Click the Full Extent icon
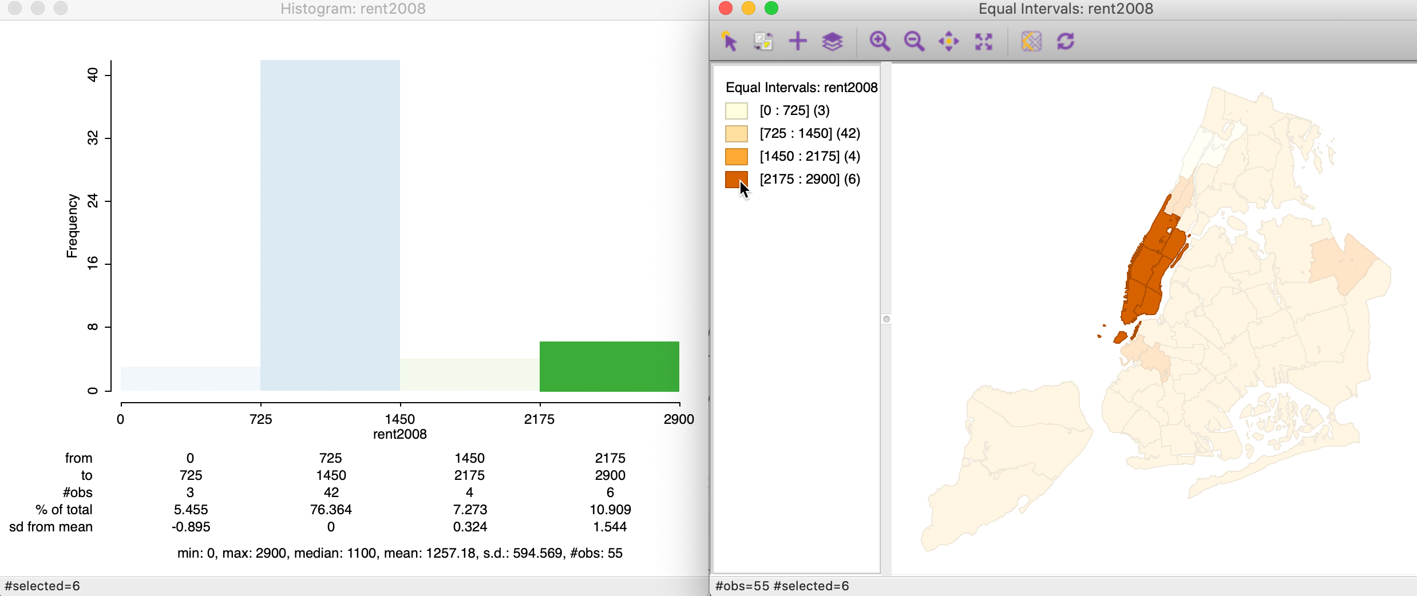This screenshot has width=1417, height=596. pos(984,41)
